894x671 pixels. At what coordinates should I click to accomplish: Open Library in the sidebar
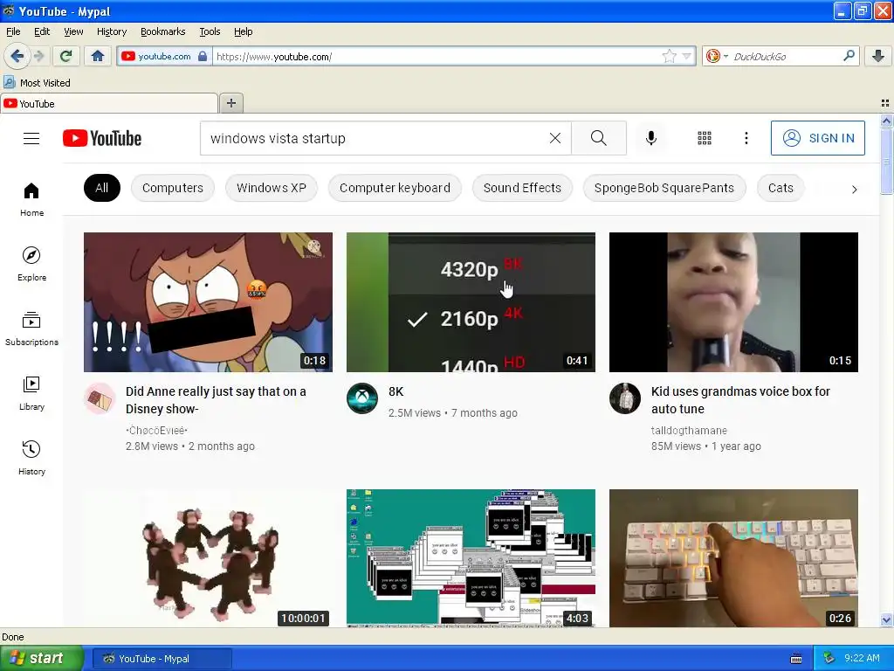[31, 394]
